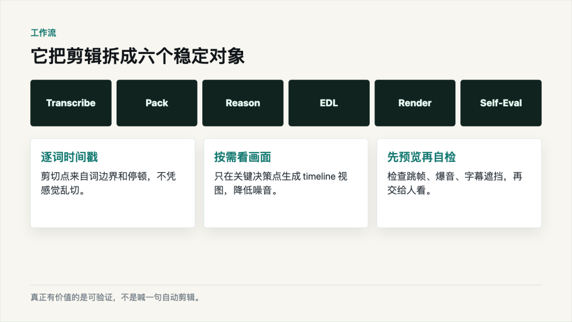This screenshot has height=322, width=572.
Task: Click the Reason step box
Action: tap(243, 103)
